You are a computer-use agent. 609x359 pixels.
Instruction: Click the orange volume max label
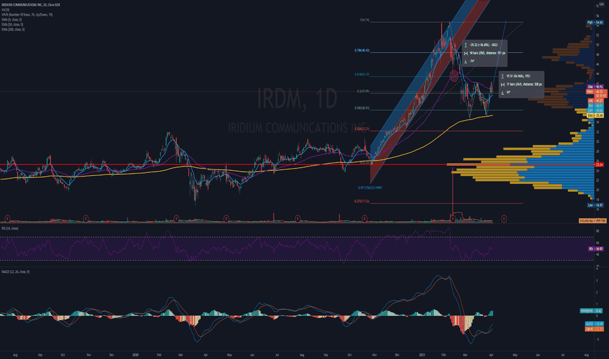[592, 221]
